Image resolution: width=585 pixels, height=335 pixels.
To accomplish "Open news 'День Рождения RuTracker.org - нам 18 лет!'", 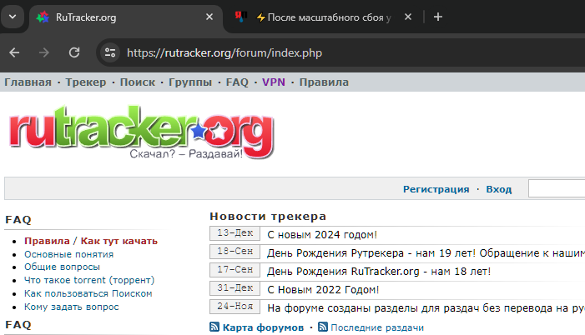I will [379, 272].
